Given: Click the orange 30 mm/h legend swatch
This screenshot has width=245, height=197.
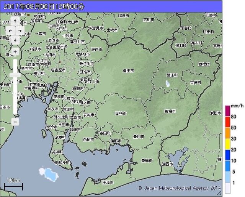Looking at the screenshot, I should (x=227, y=133).
